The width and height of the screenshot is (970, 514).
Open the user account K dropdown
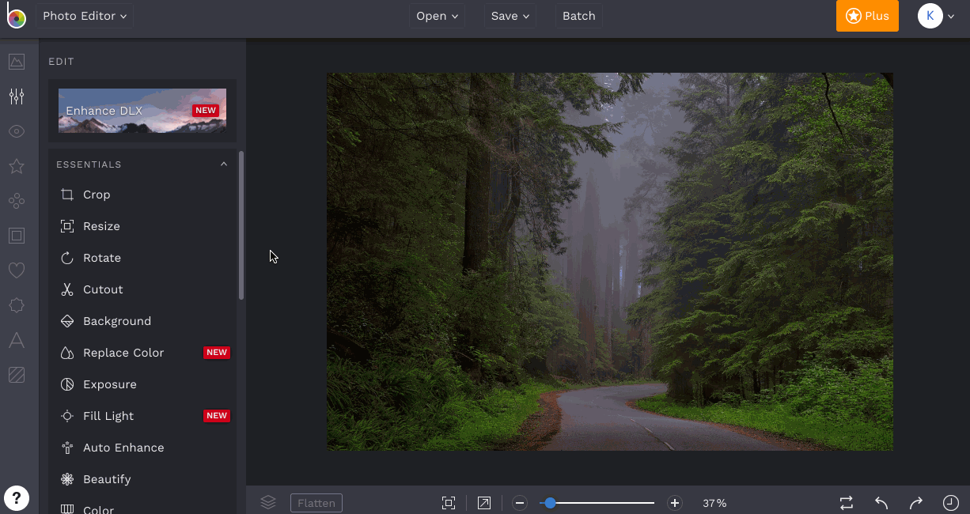(x=937, y=16)
